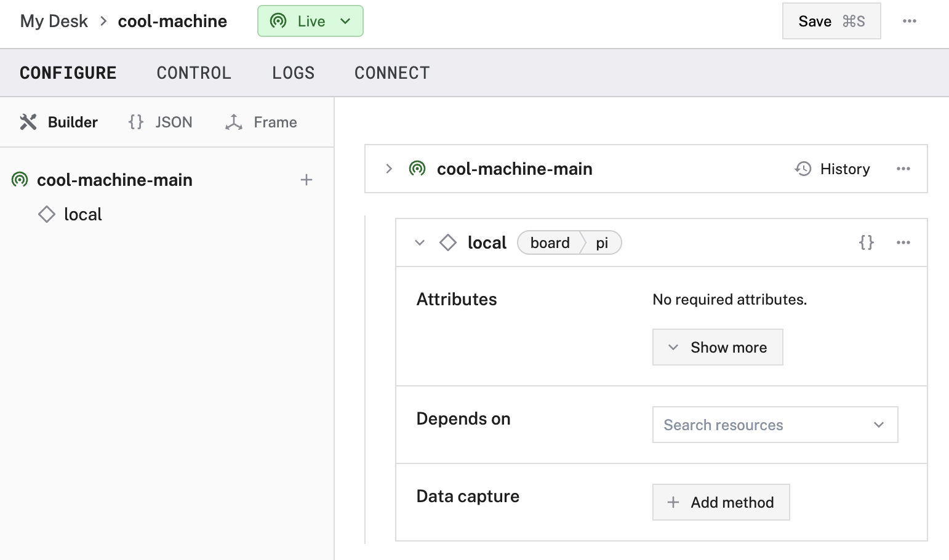This screenshot has height=560, width=949.
Task: Collapse the local component card
Action: pos(420,242)
